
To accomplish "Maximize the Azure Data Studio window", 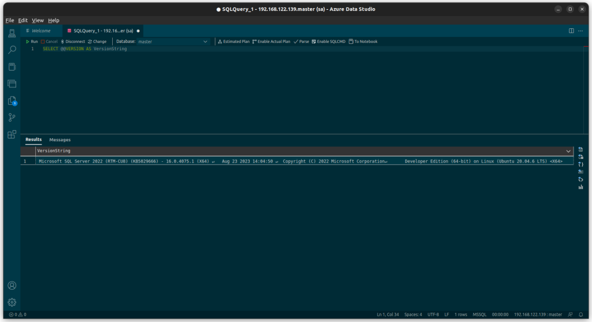I will tap(570, 9).
